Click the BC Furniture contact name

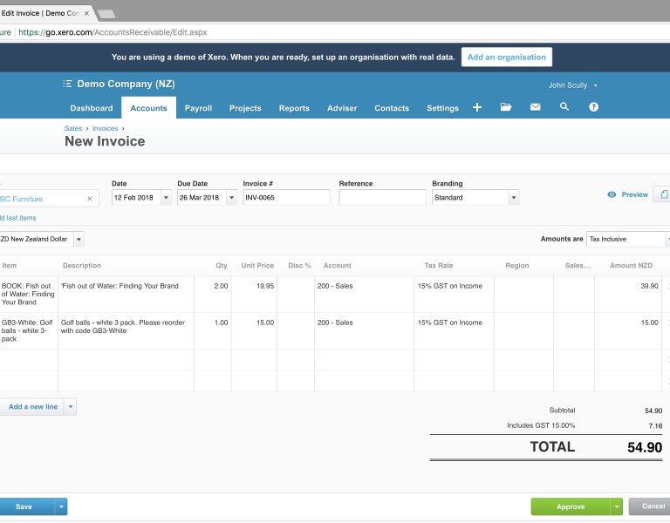coord(21,199)
